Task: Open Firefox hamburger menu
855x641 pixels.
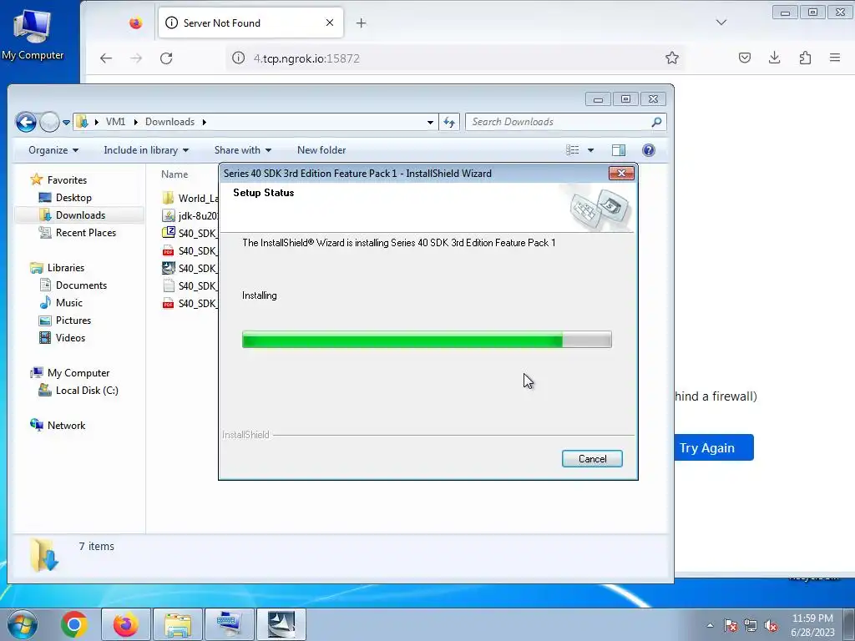Action: 835,58
